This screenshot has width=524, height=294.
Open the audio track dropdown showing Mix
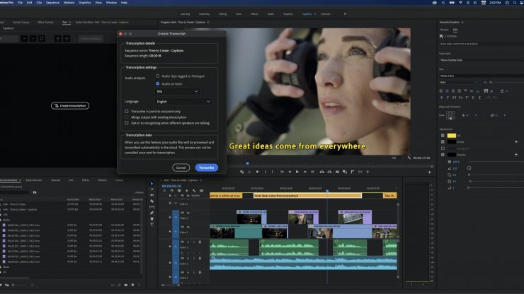[x=178, y=91]
